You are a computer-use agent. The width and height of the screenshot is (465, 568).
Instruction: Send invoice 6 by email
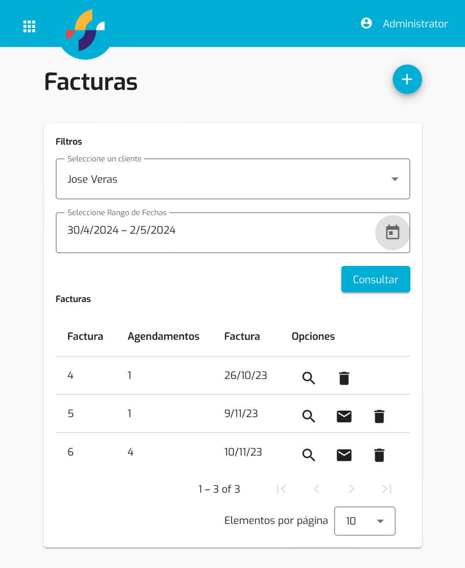344,455
